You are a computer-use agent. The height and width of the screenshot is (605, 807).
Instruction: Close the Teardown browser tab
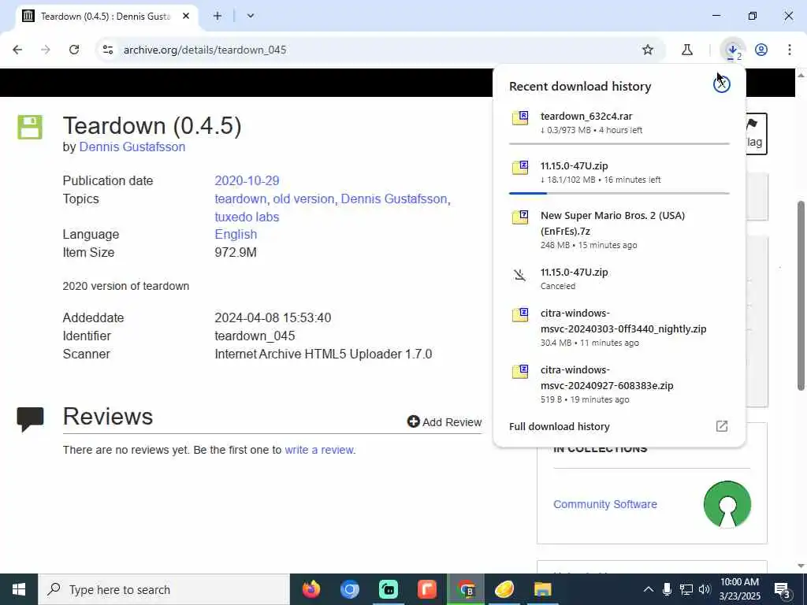pyautogui.click(x=186, y=16)
